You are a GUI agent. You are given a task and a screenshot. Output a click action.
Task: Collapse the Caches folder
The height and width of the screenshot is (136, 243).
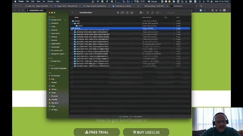[71, 21]
